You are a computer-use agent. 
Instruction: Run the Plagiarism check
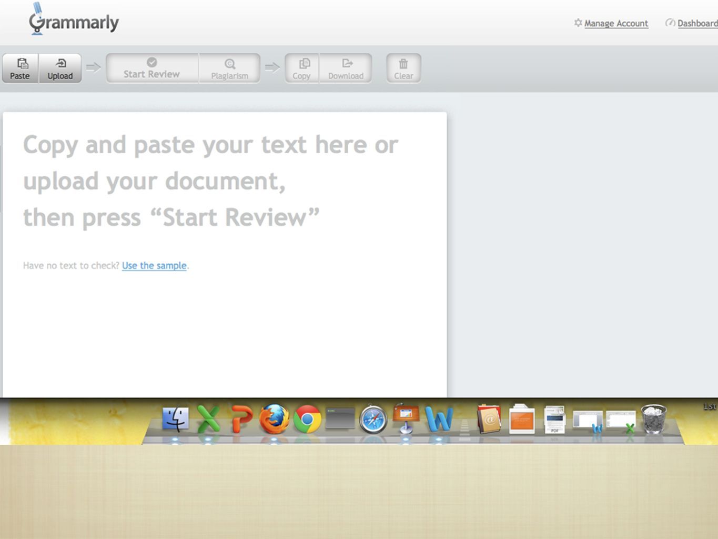(229, 68)
